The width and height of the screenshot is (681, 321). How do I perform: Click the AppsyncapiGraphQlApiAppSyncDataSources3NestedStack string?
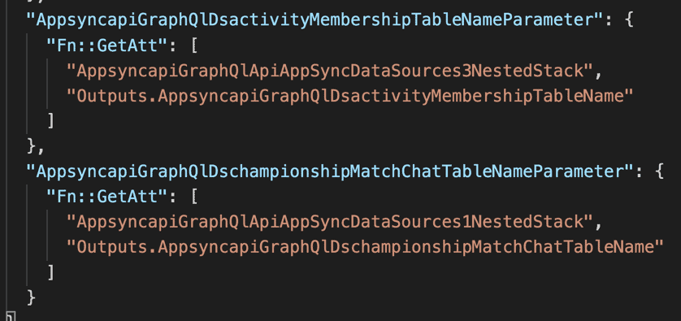tap(330, 71)
